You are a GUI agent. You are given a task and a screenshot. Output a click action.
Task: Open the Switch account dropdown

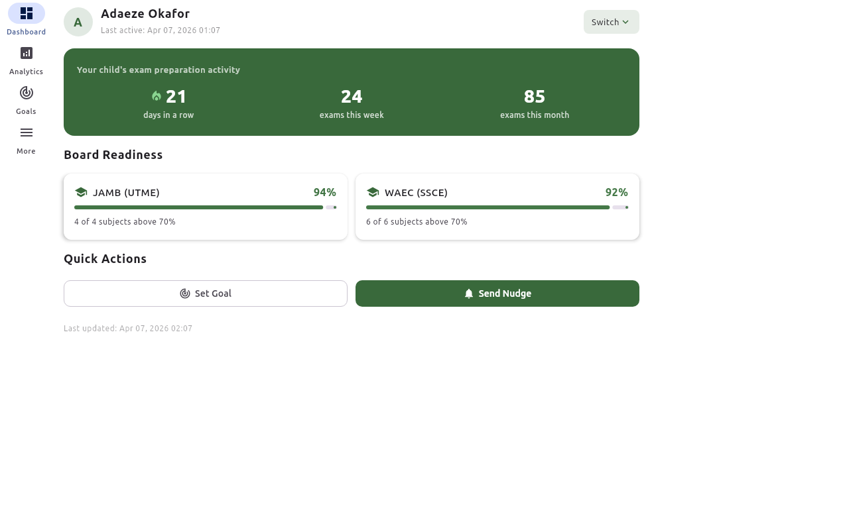[611, 21]
